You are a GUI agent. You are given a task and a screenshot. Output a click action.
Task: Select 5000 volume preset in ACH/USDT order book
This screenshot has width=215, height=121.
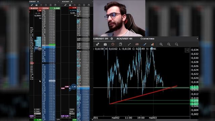pos(72,111)
